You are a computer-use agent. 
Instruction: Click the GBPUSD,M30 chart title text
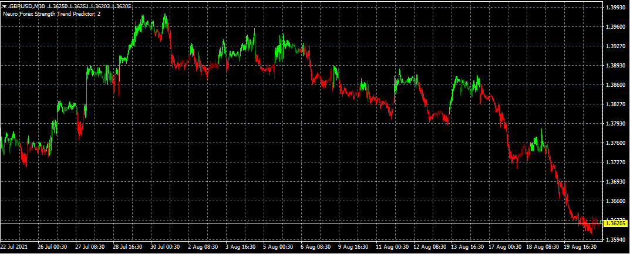pyautogui.click(x=28, y=6)
